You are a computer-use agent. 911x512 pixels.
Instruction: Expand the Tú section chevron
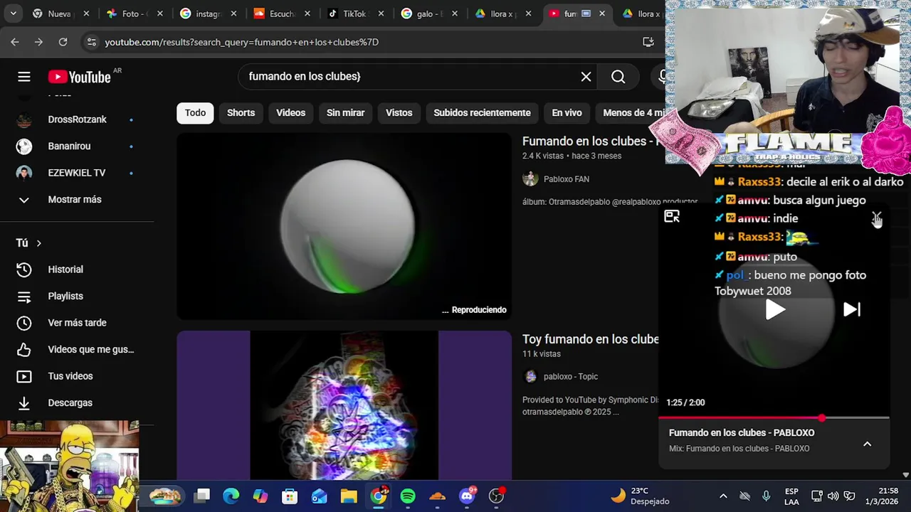[38, 243]
